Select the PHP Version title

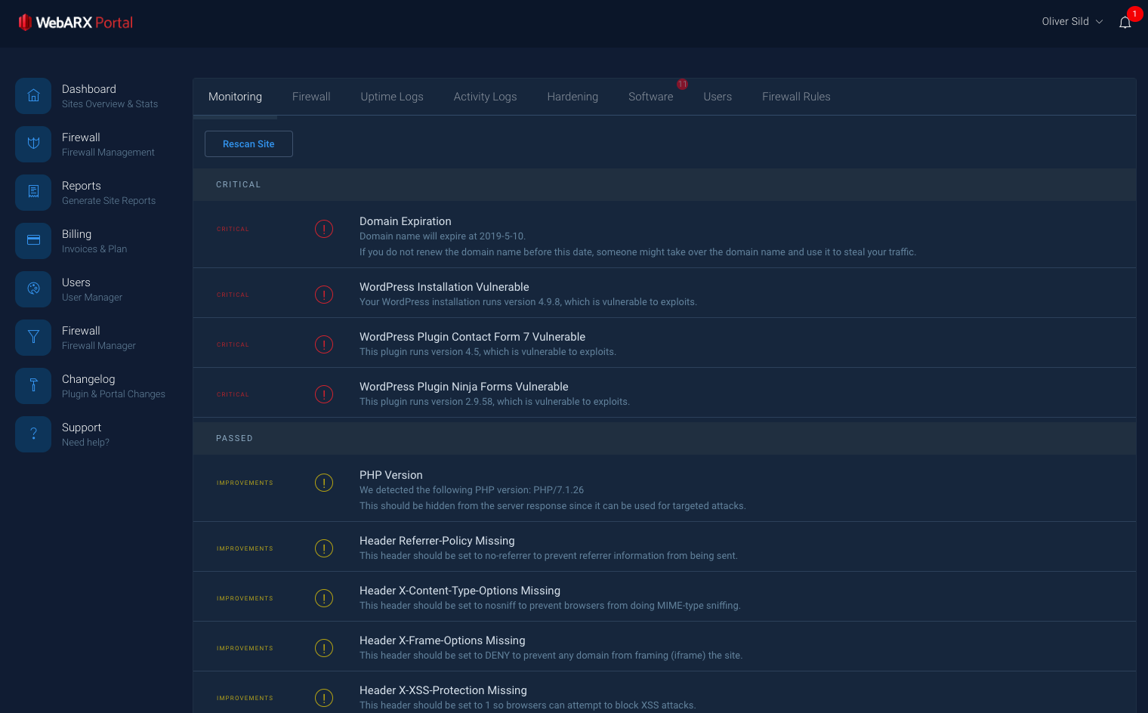pyautogui.click(x=391, y=475)
